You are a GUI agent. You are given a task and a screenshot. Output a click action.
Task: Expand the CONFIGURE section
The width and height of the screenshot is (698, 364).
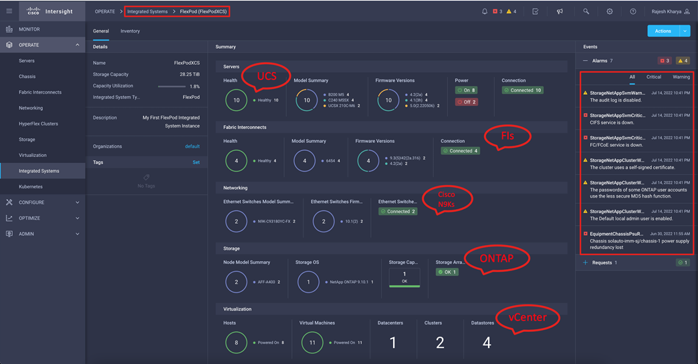pyautogui.click(x=43, y=202)
